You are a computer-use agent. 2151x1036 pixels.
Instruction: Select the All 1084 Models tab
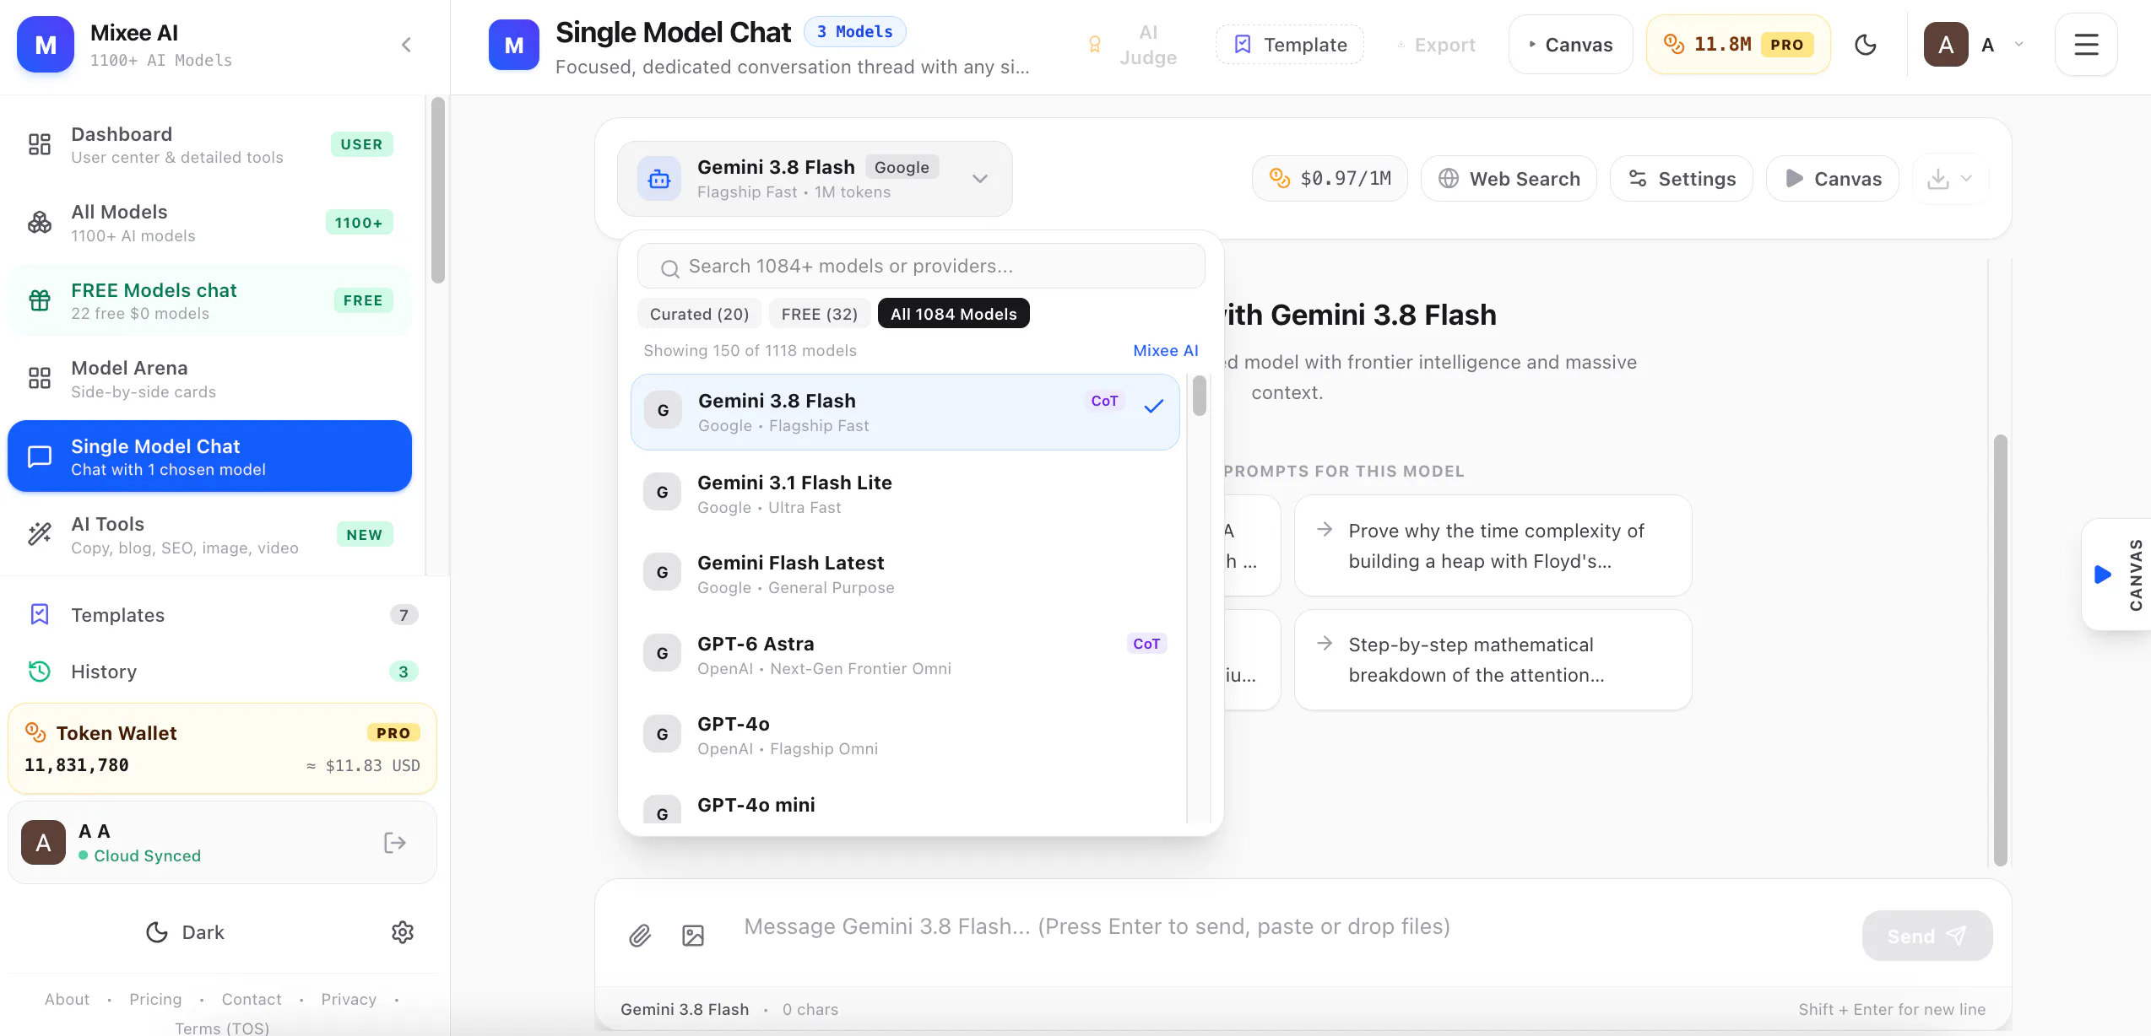click(x=953, y=314)
